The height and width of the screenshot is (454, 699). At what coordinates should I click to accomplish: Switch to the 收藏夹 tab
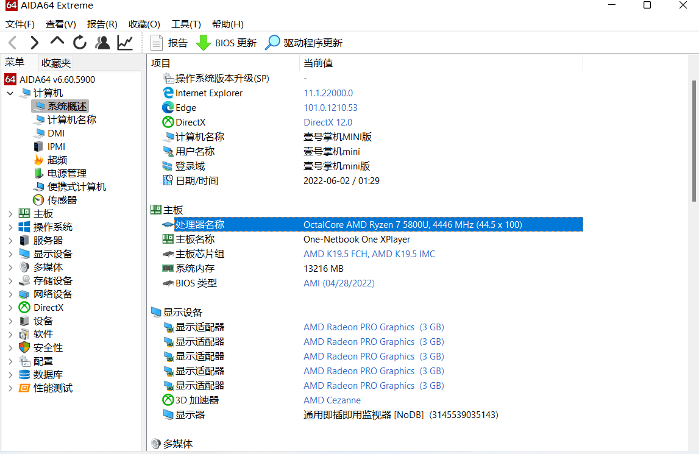pos(56,63)
